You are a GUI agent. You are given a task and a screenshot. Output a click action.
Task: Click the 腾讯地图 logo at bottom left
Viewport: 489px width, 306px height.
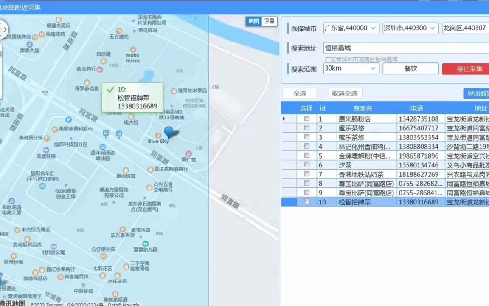pos(11,303)
